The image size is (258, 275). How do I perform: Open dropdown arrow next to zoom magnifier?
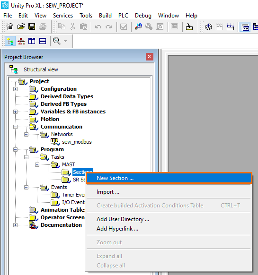65,41
